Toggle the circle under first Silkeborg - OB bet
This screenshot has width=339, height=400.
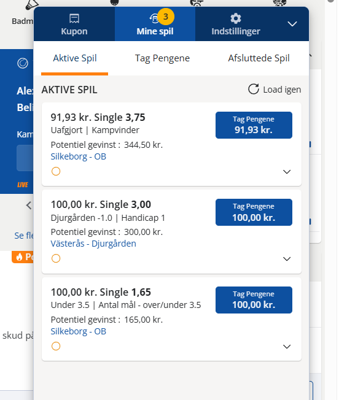click(56, 171)
